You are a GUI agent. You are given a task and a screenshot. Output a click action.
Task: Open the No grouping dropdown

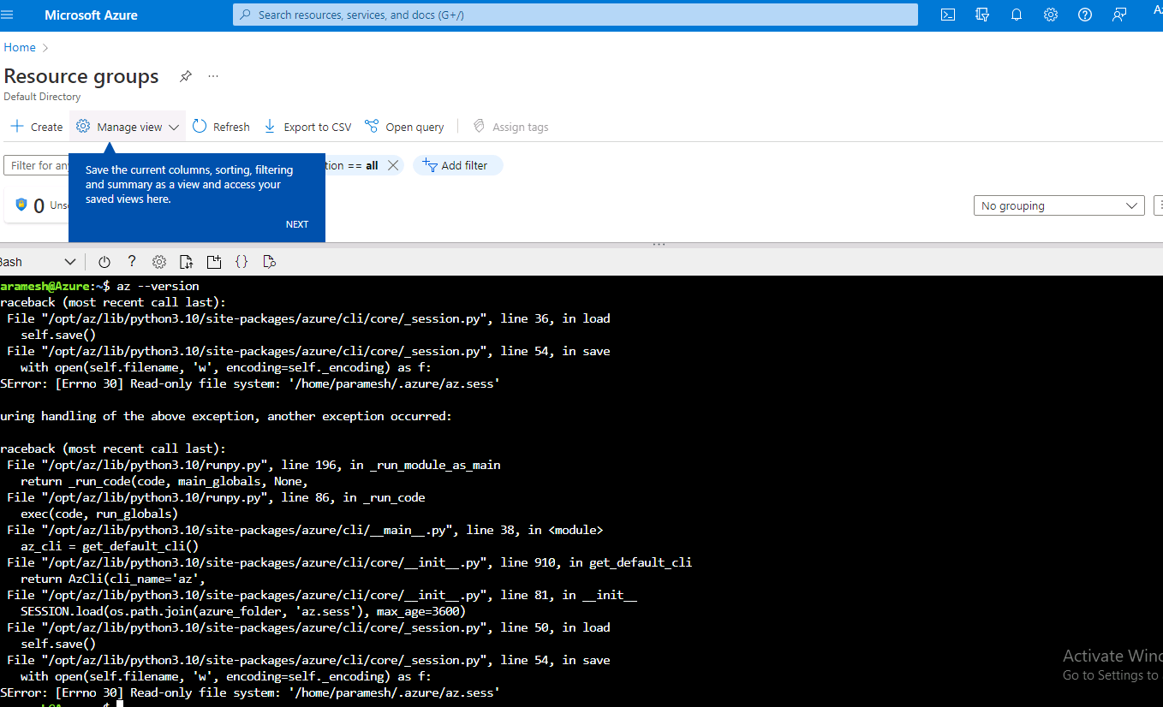(1059, 205)
